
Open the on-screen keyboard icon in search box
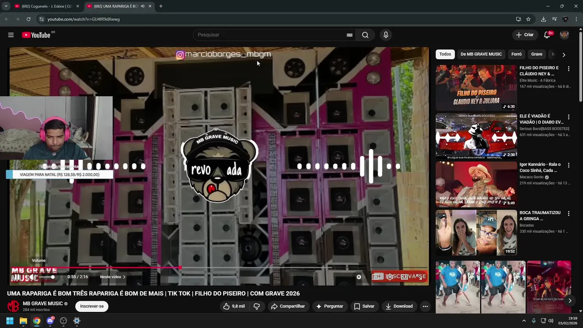[349, 35]
